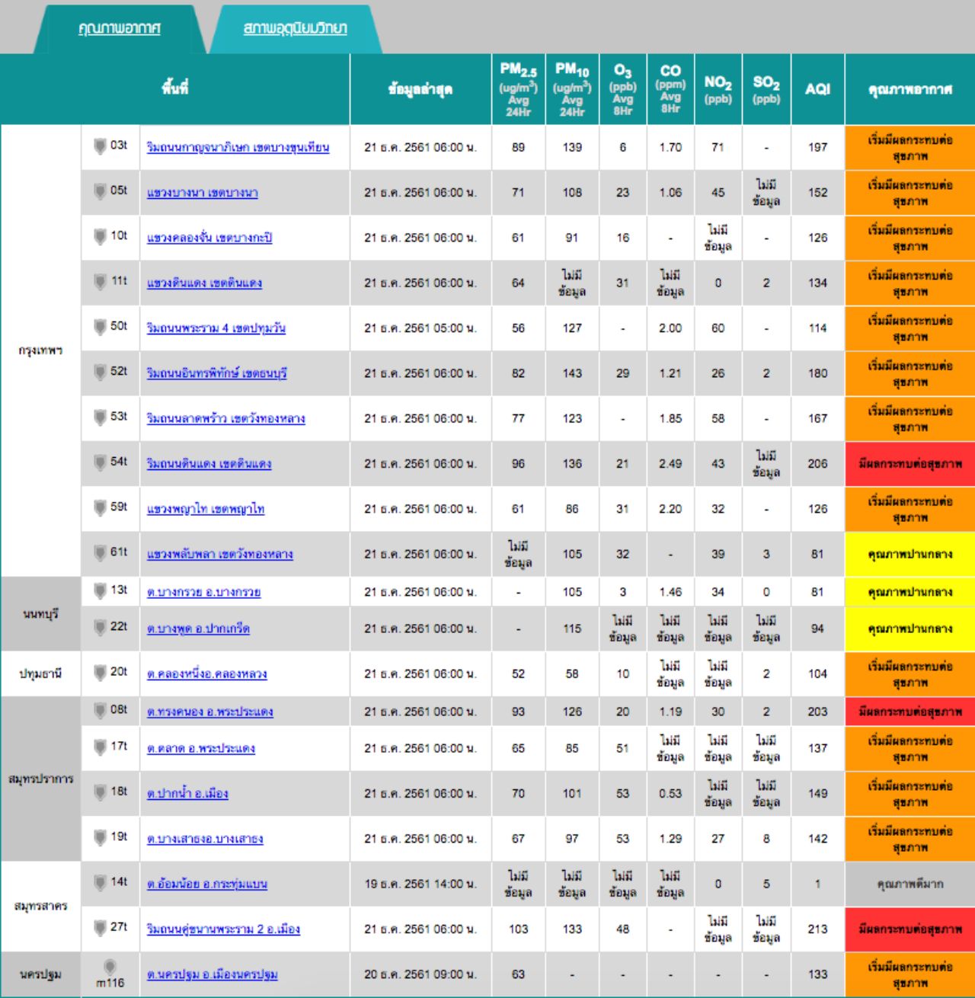Open the ริมถนนกาญจนาภิเษก เขตบางขุนเทียน station link
975x998 pixels.
[x=238, y=147]
